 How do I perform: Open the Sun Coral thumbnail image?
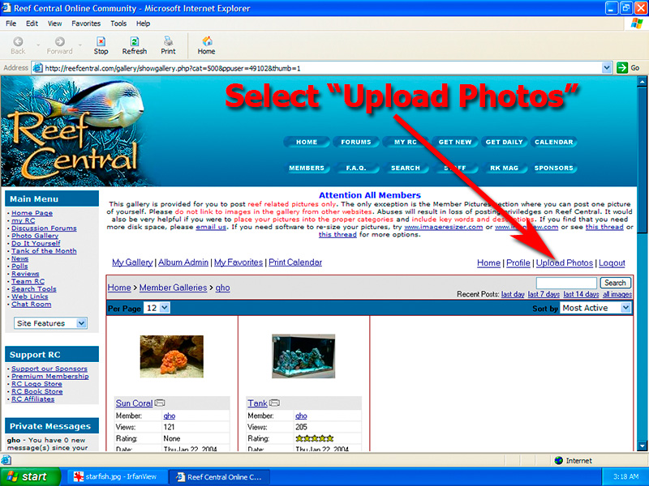pyautogui.click(x=172, y=356)
